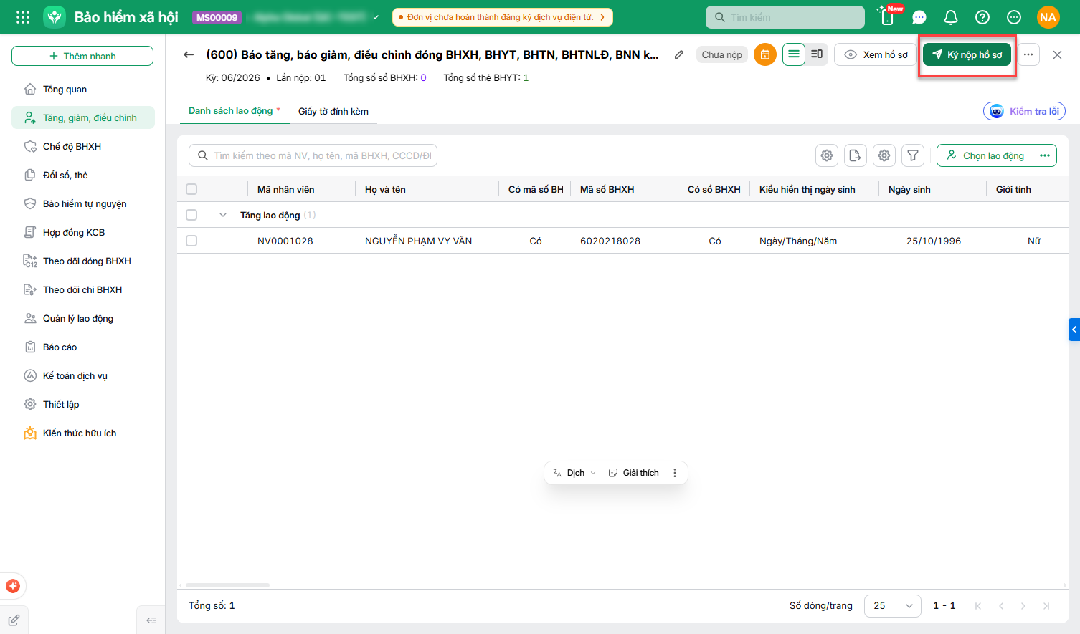The width and height of the screenshot is (1080, 634).
Task: Click the Ký nộp hồ sơ button
Action: coord(967,54)
